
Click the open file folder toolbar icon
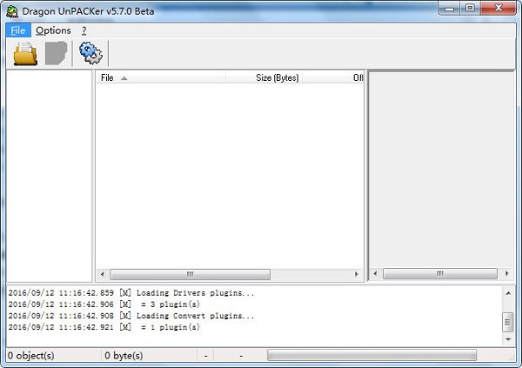coord(25,53)
